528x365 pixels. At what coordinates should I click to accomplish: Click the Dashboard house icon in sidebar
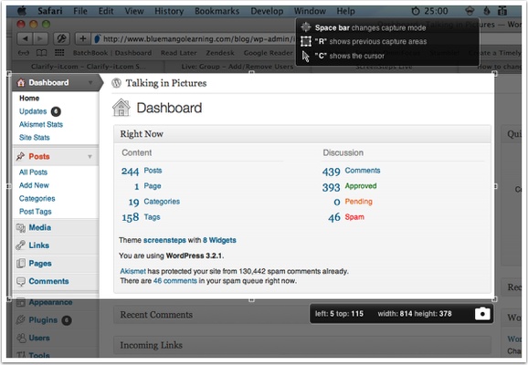pyautogui.click(x=21, y=83)
